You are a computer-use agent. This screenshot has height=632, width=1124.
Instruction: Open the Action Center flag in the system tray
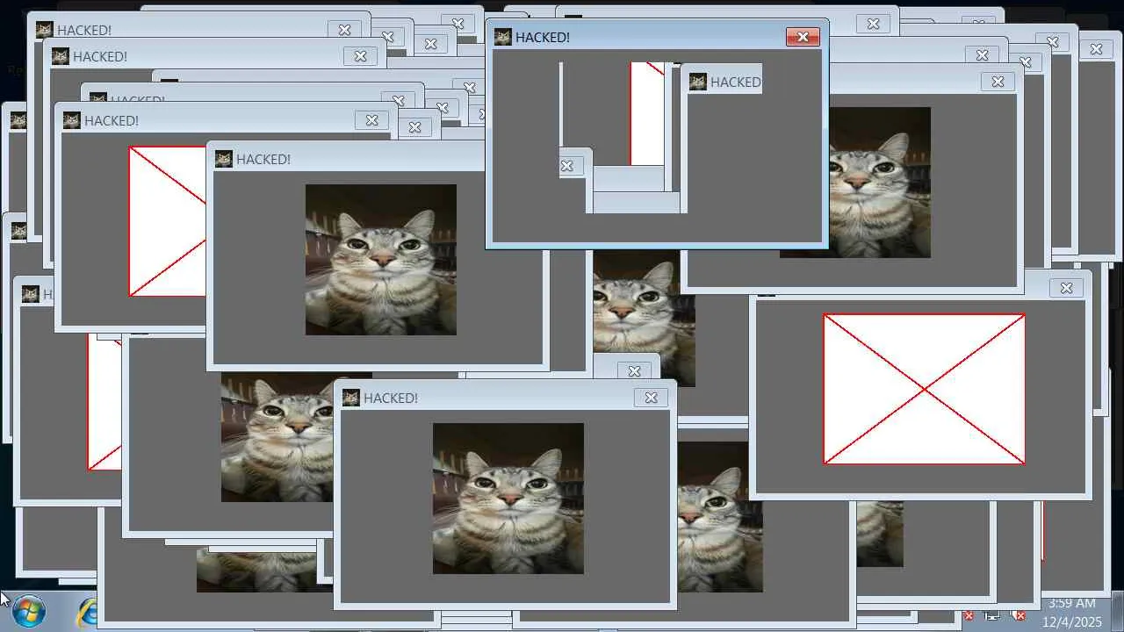tap(969, 615)
